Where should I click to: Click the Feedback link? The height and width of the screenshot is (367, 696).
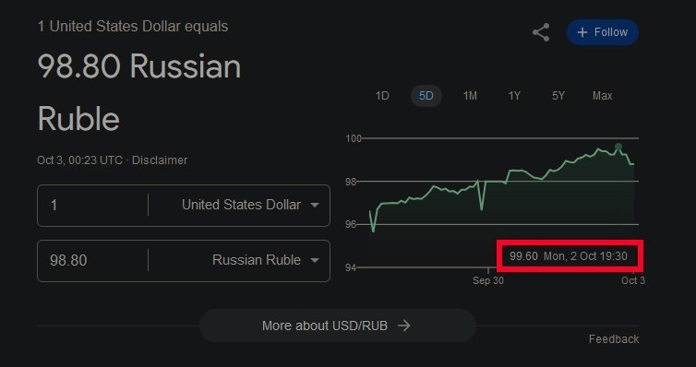614,339
